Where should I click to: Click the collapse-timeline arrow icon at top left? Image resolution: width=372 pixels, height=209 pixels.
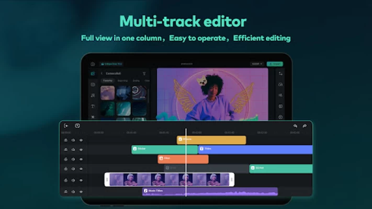(66, 125)
